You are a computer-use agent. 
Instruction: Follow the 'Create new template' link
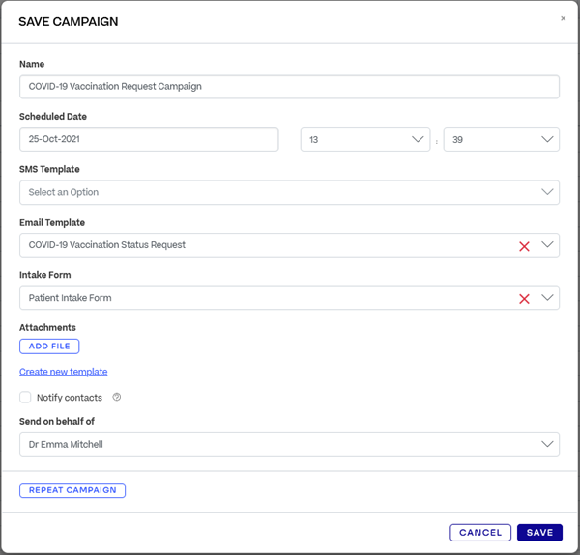[63, 372]
